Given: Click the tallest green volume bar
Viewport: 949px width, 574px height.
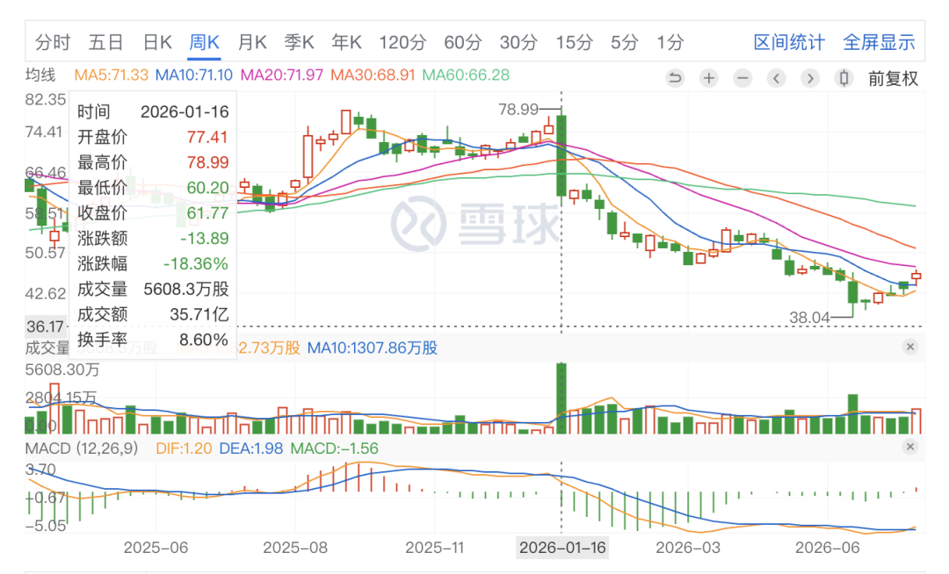Looking at the screenshot, I should coord(561,398).
